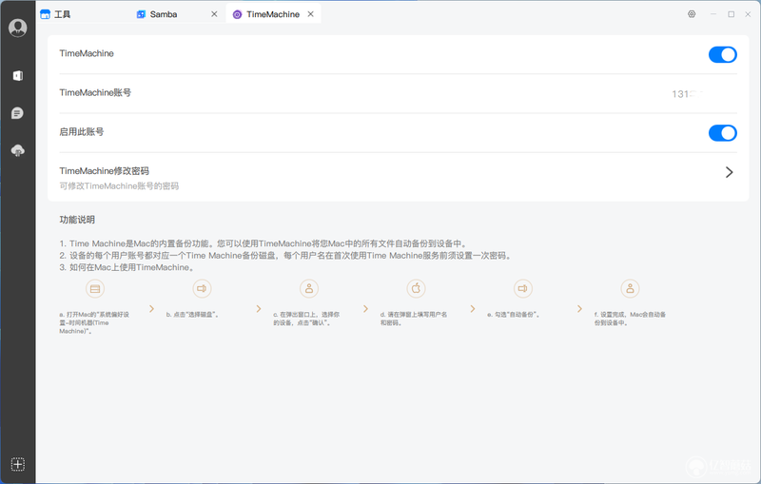
Task: Open the user avatar profile icon
Action: click(x=17, y=28)
